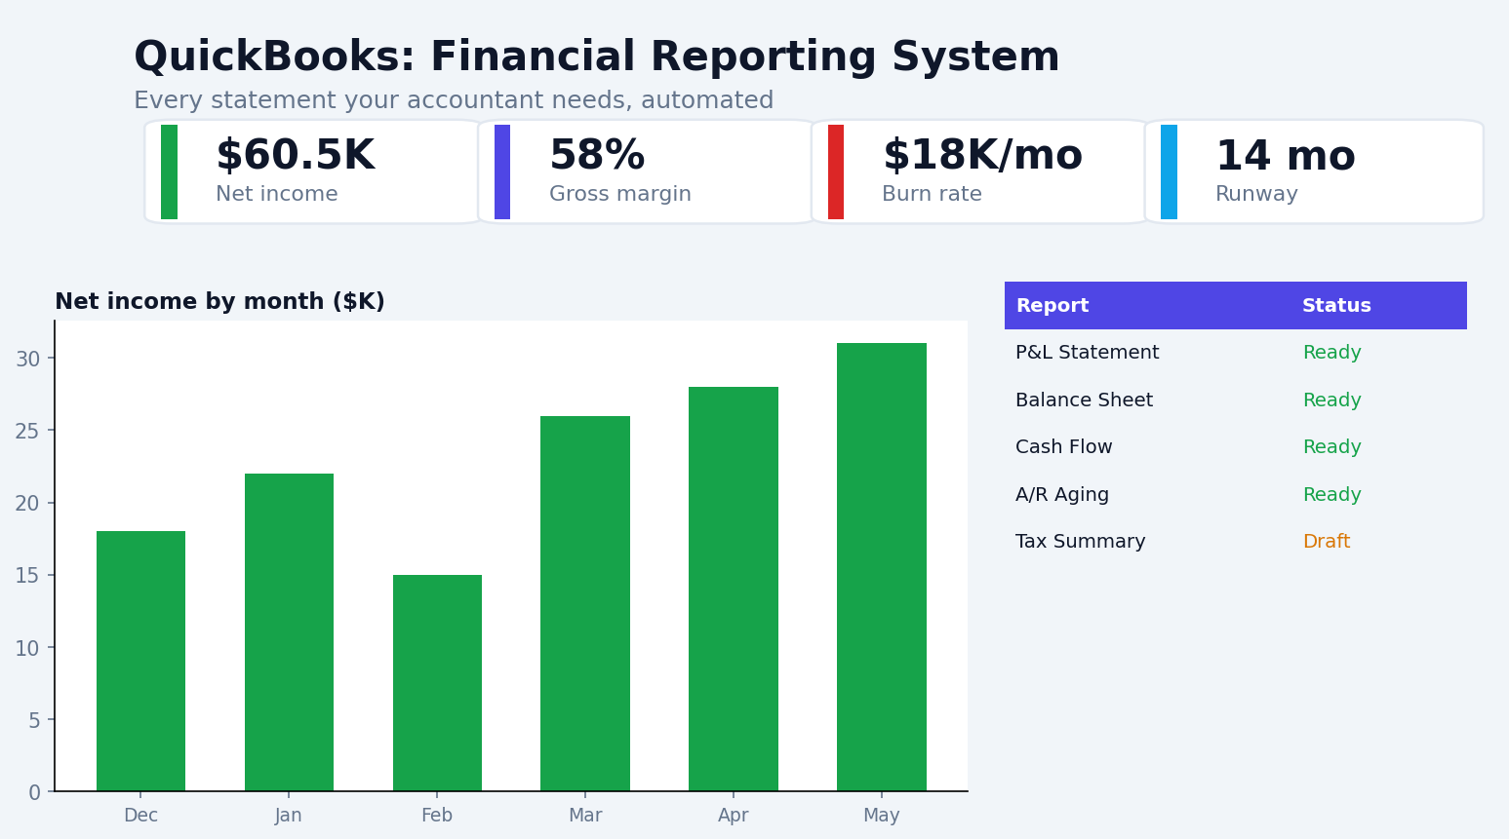Image resolution: width=1509 pixels, height=839 pixels.
Task: Open the Balance Sheet report row
Action: tap(1236, 400)
